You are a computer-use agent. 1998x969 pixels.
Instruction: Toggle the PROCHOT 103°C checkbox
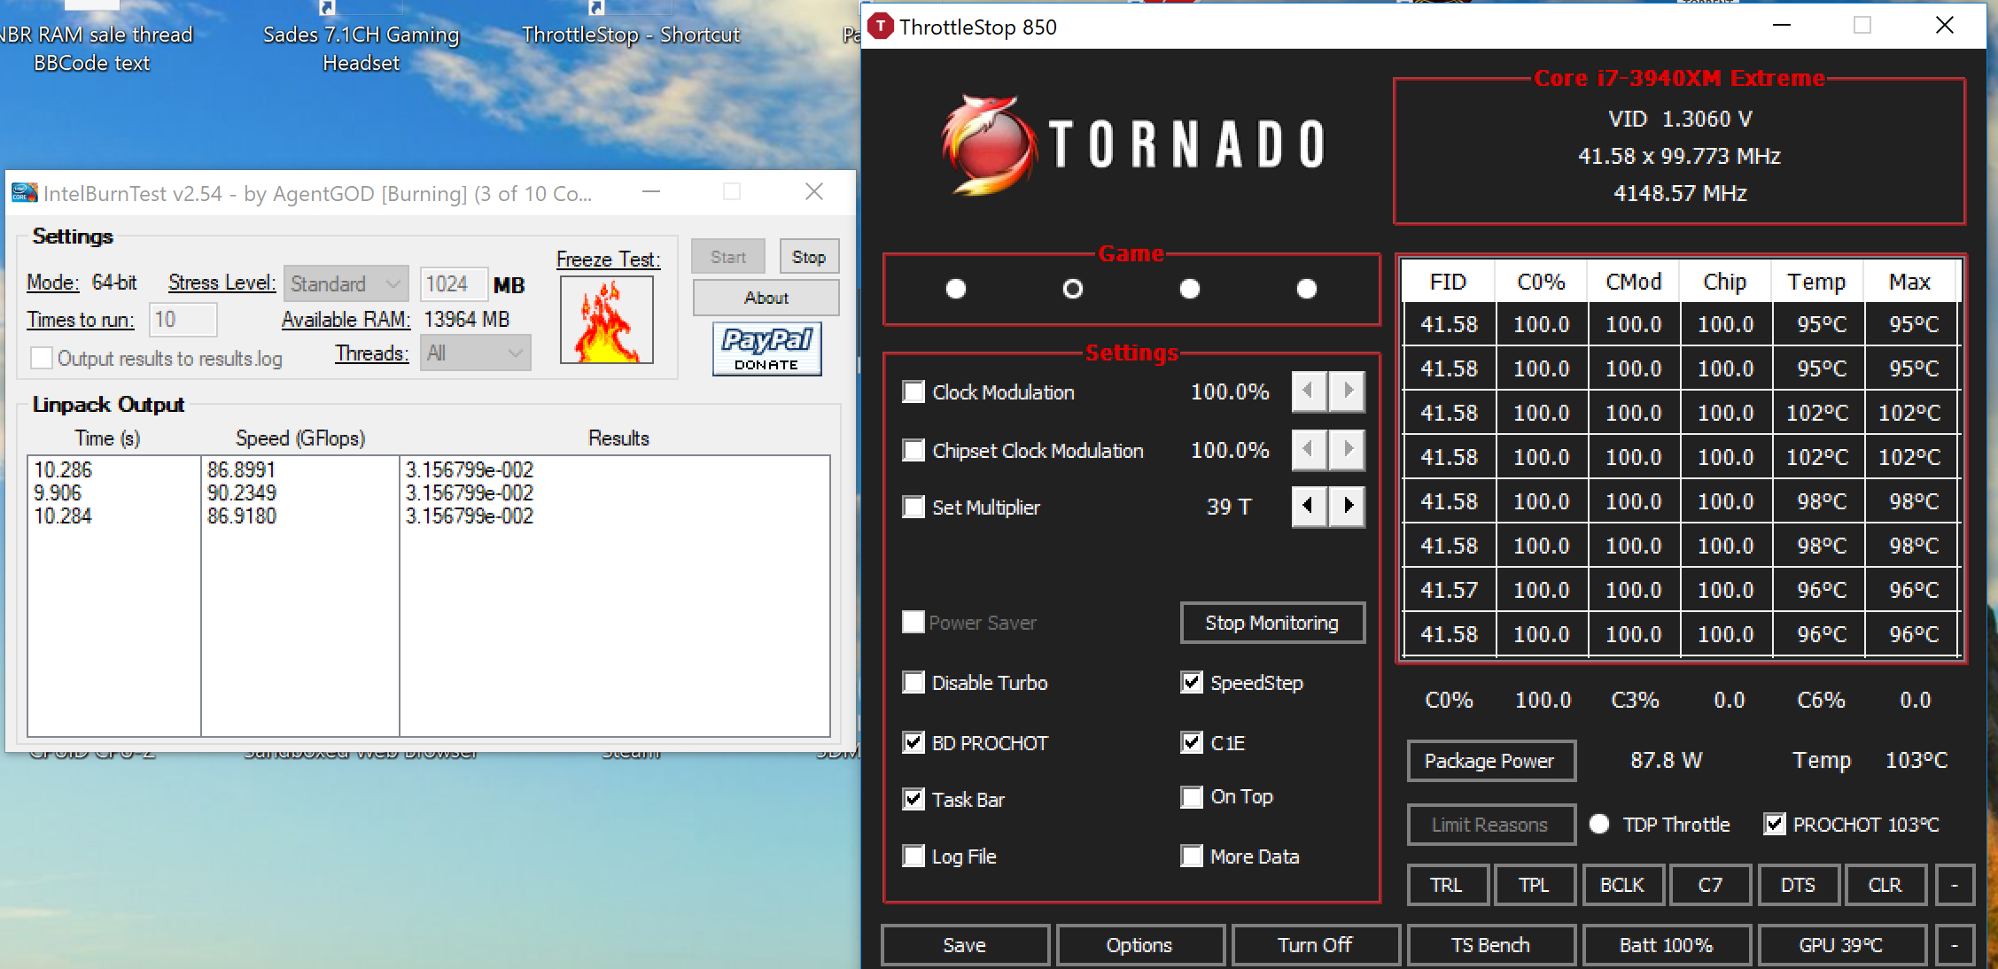click(1775, 824)
